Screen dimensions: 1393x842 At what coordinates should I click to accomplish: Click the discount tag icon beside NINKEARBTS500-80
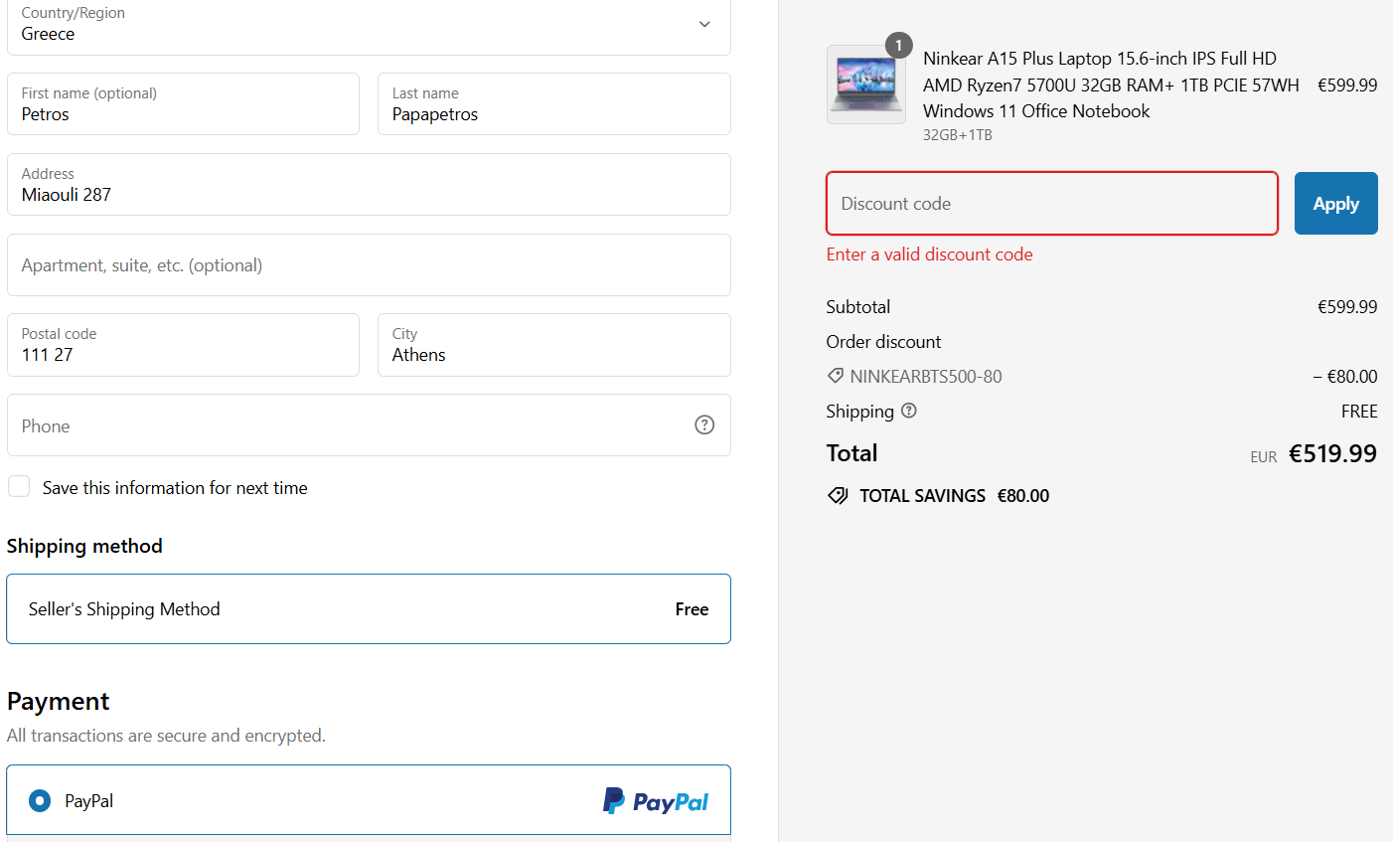pyautogui.click(x=836, y=376)
